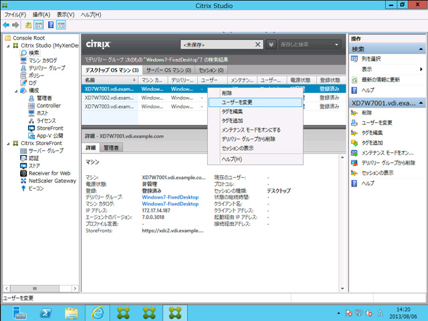The height and width of the screenshot is (321, 428).
Task: Select App-V 公開 node
Action: [x=50, y=136]
